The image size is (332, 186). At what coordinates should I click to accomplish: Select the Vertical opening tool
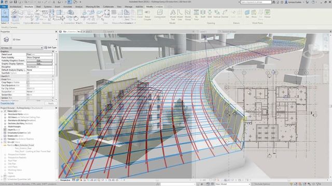[217, 14]
